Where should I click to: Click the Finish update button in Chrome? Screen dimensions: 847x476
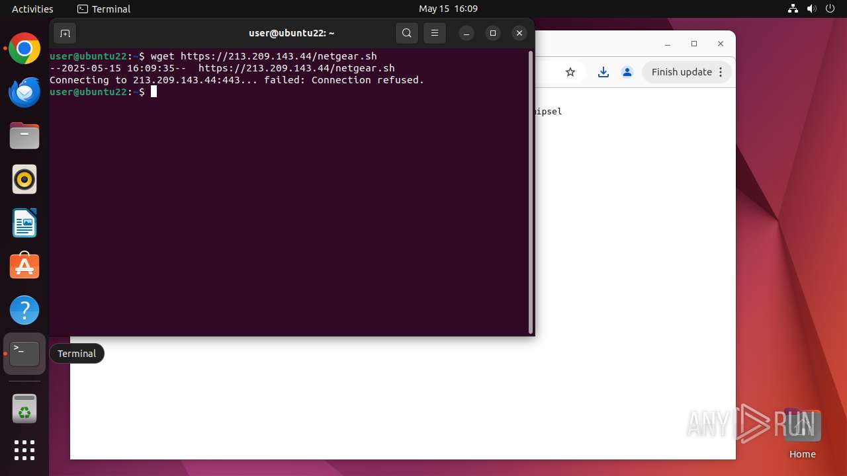coord(682,72)
